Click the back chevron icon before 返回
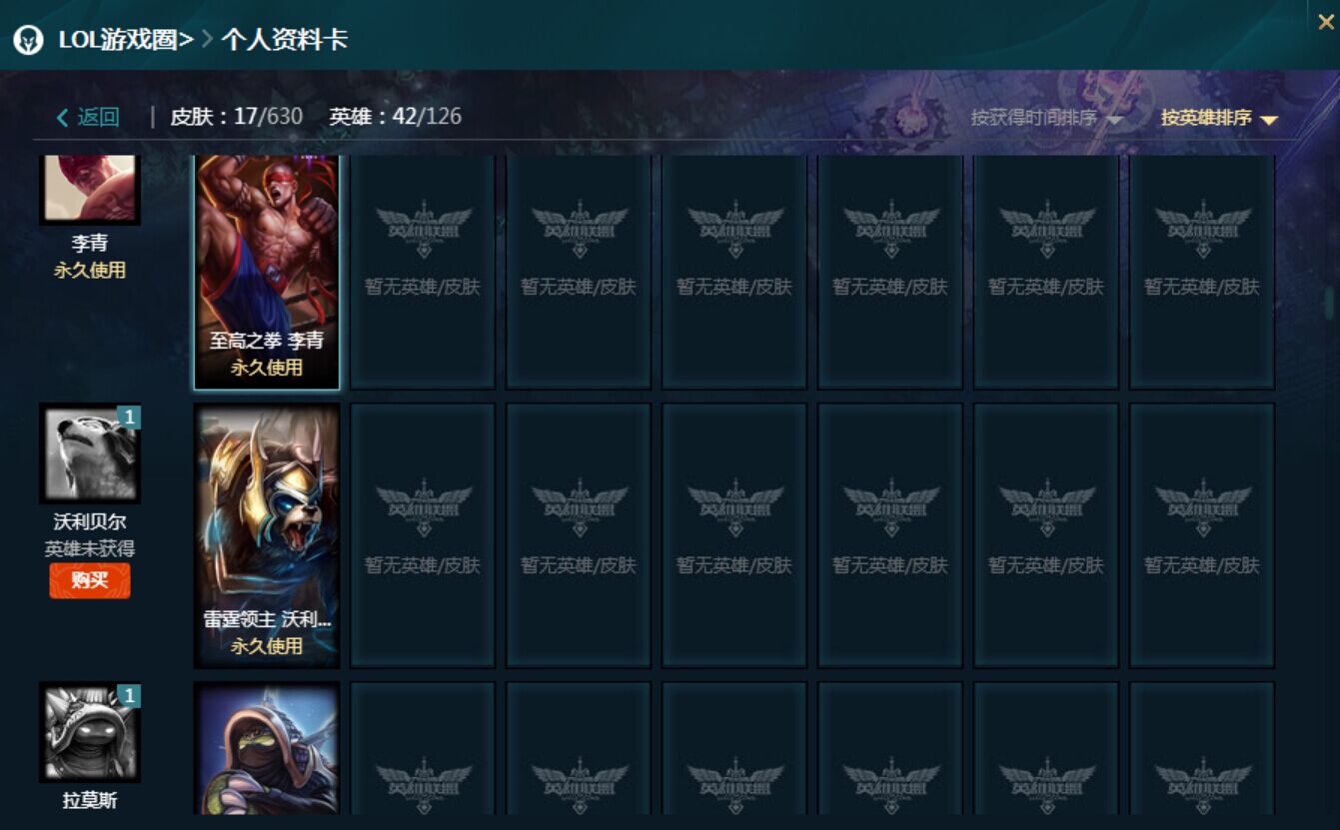The image size is (1340, 830). tap(63, 118)
